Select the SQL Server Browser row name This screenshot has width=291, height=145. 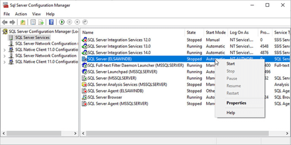tap(105, 97)
